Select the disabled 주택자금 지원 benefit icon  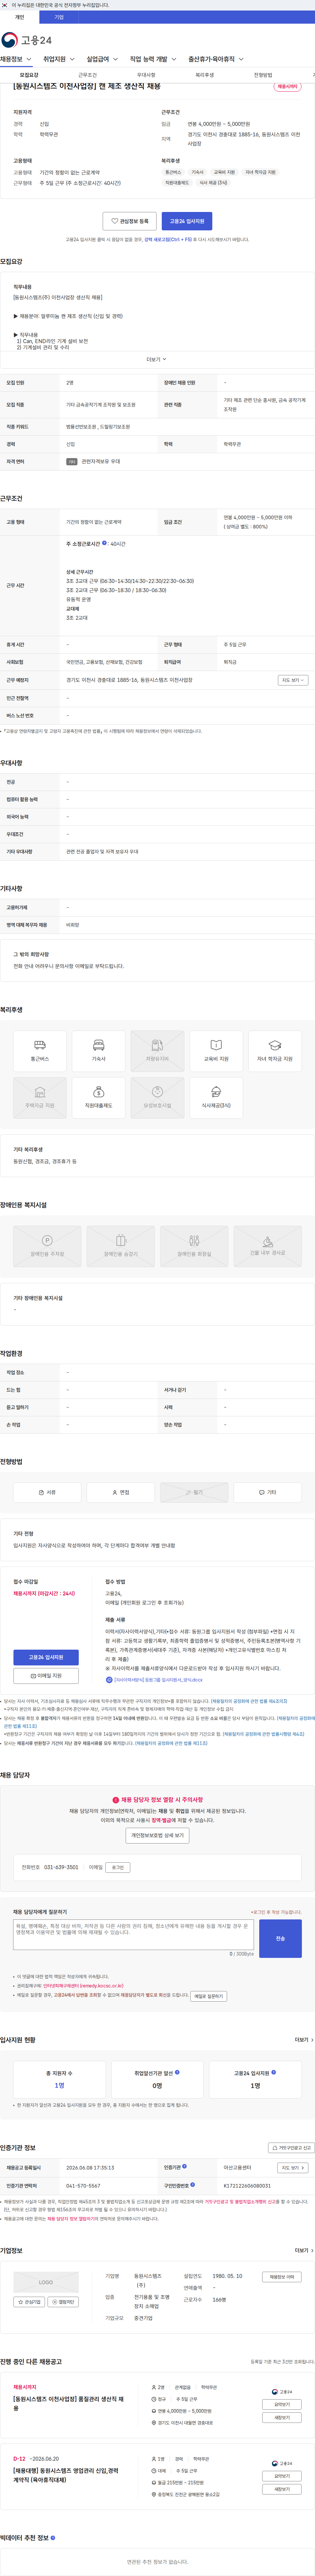[40, 1098]
